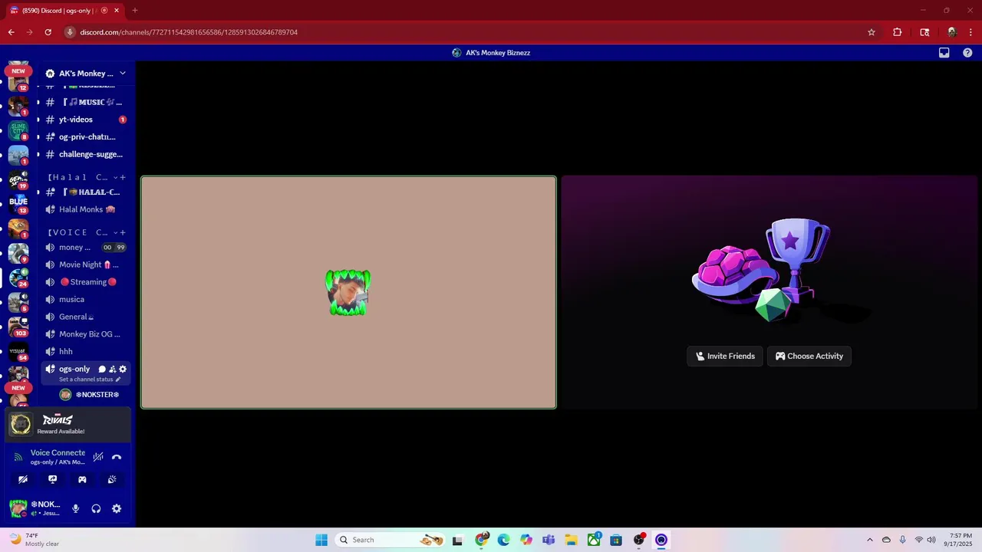Join the money voice channel

click(x=85, y=247)
